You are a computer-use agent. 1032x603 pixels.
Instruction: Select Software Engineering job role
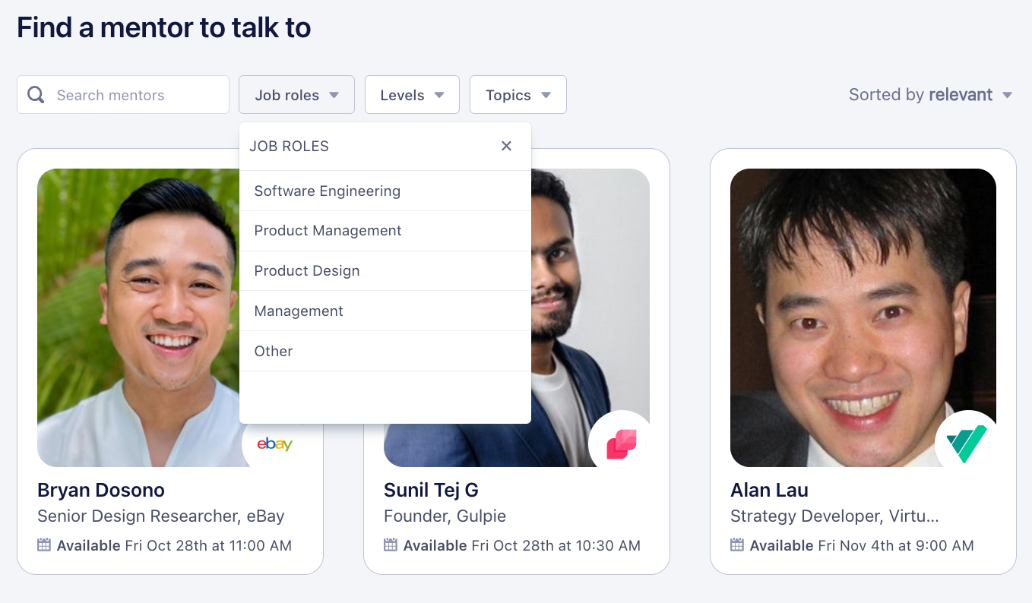click(327, 191)
